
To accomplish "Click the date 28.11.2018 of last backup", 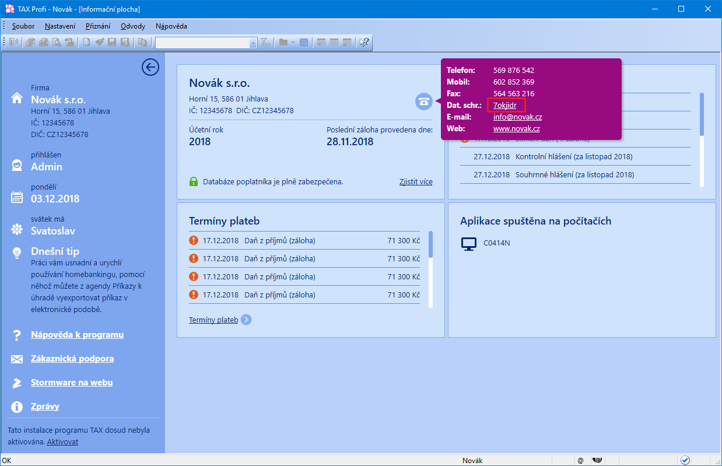I will pyautogui.click(x=350, y=142).
